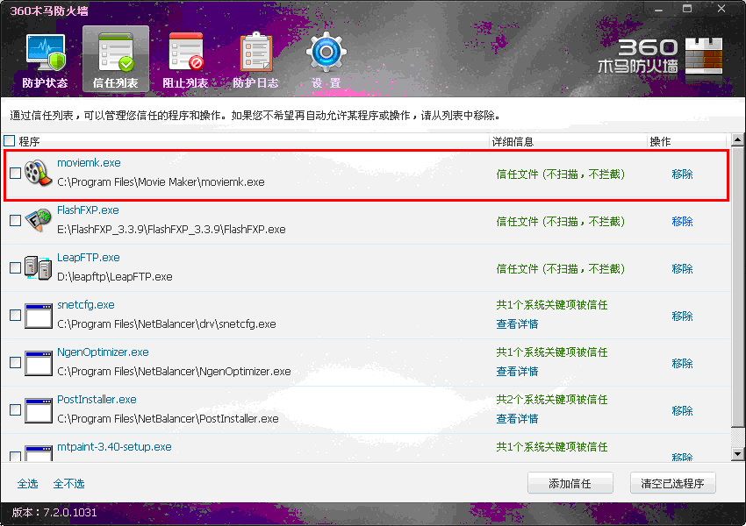Click 信任文件 status for FlashFXP.exe

561,222
